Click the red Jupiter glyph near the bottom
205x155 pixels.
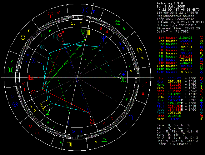[92, 121]
